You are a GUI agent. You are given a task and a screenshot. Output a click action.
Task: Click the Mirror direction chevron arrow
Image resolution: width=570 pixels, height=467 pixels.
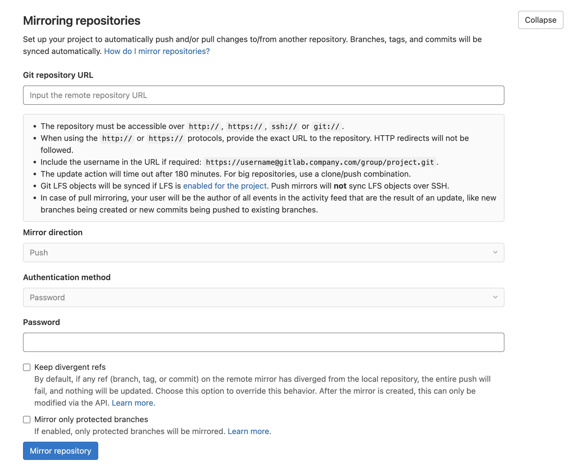tap(495, 253)
